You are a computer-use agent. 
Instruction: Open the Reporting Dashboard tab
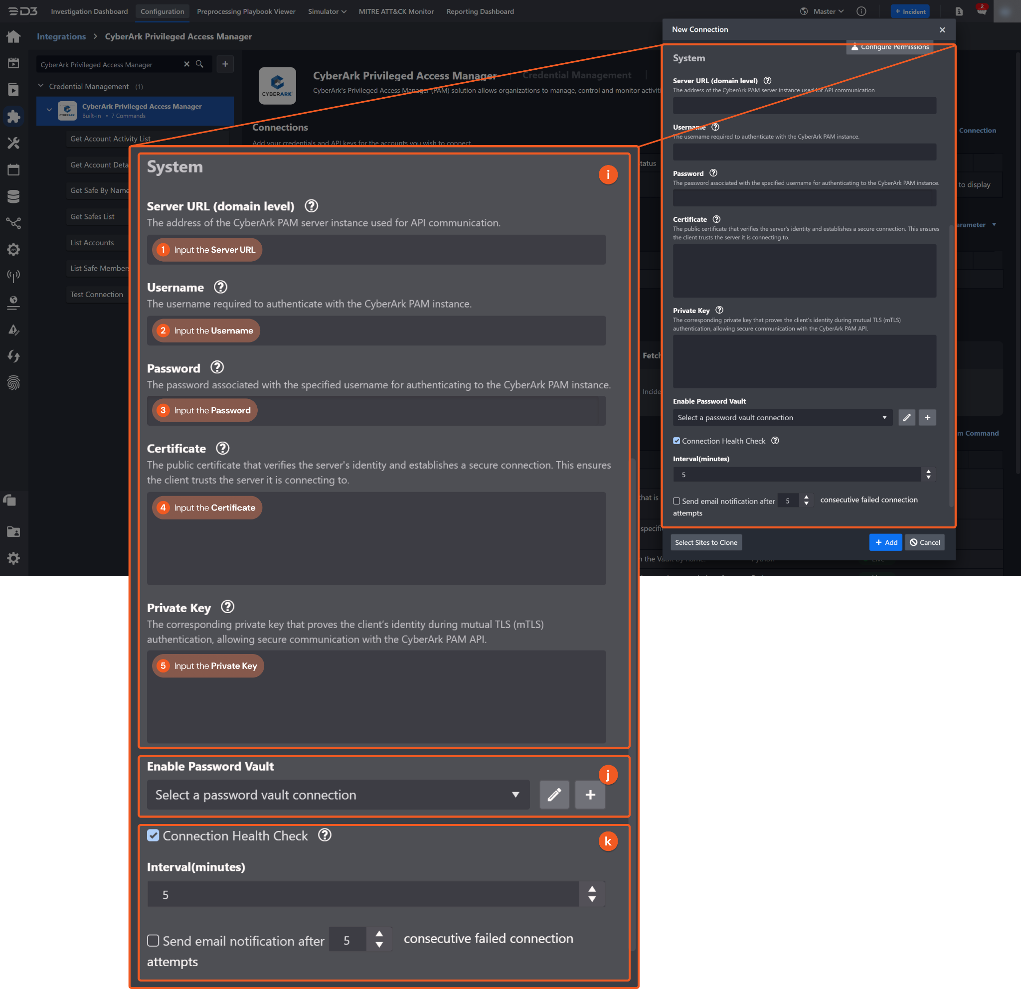pos(480,11)
